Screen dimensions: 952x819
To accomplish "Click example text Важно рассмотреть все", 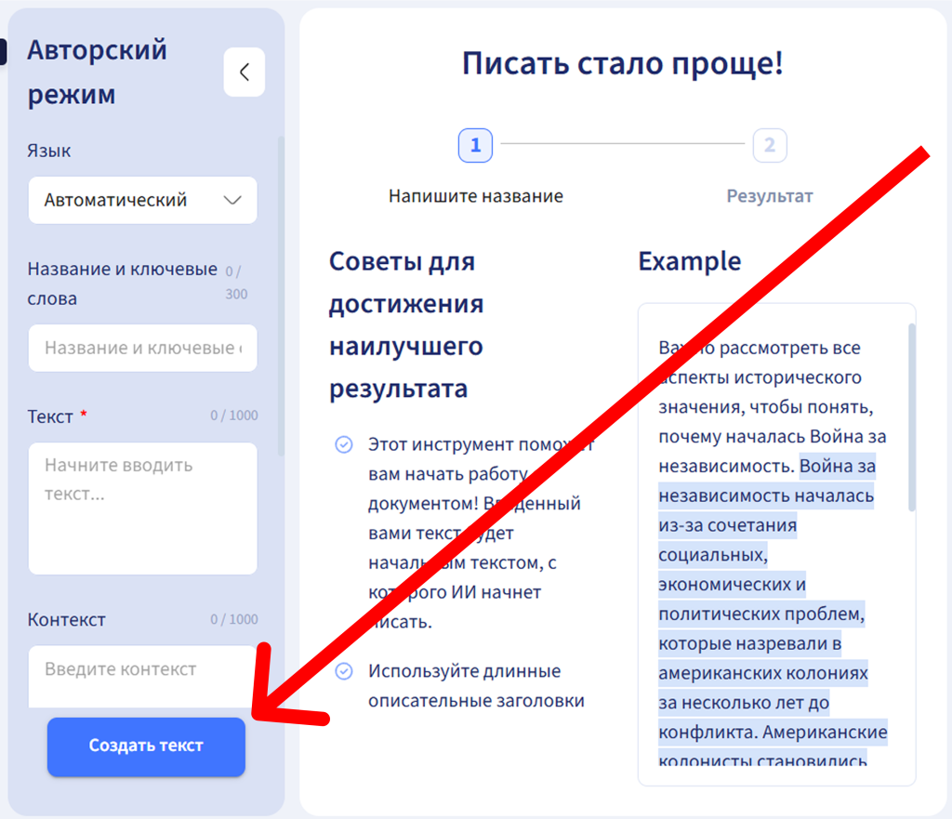I will tap(760, 348).
